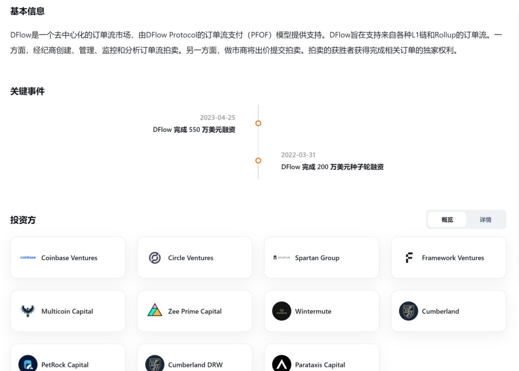Click the 2022-03-31 date text

click(x=298, y=155)
